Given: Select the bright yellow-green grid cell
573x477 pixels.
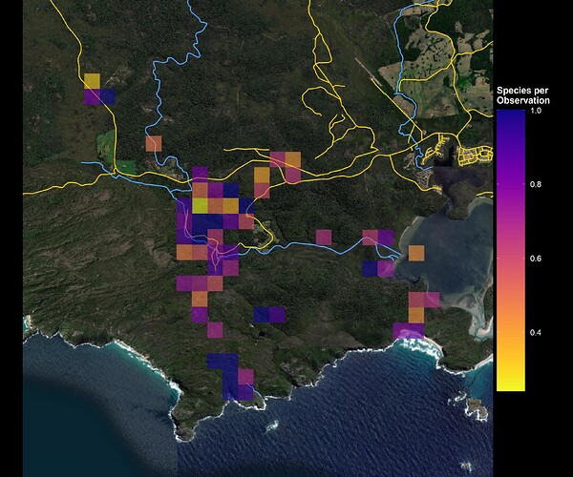Looking at the screenshot, I should (x=200, y=206).
